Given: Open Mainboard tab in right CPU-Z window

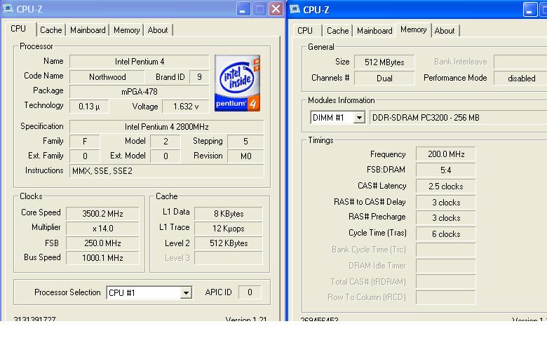Looking at the screenshot, I should [x=374, y=31].
